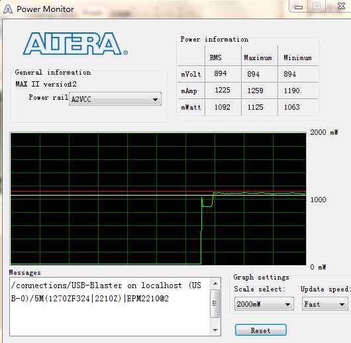351x343 pixels.
Task: Open the Update speed Fast dropdown
Action: [x=325, y=304]
